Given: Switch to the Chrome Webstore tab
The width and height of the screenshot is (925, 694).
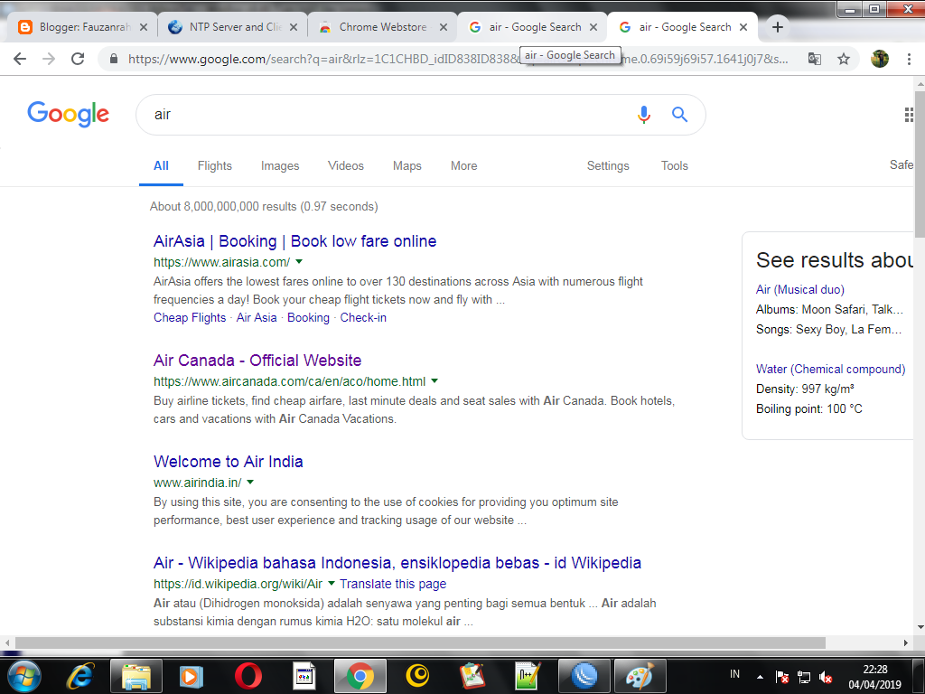Looking at the screenshot, I should pos(382,27).
